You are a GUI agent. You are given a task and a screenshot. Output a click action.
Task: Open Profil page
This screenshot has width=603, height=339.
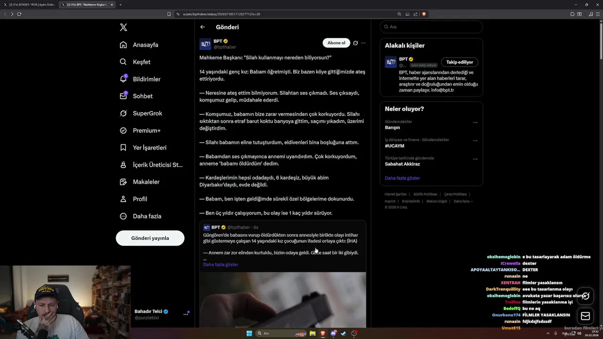tap(134, 199)
